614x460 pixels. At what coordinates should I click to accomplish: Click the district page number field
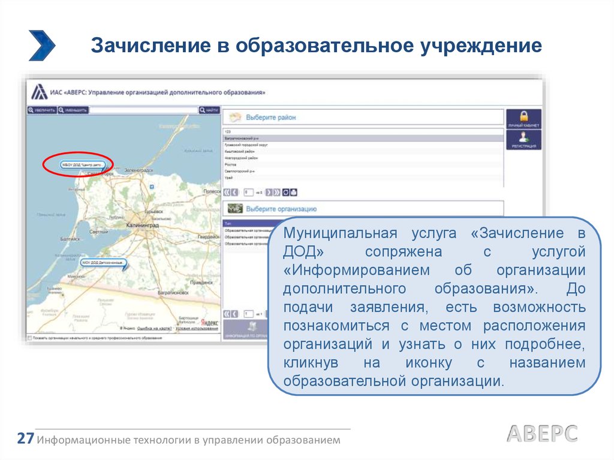249,193
